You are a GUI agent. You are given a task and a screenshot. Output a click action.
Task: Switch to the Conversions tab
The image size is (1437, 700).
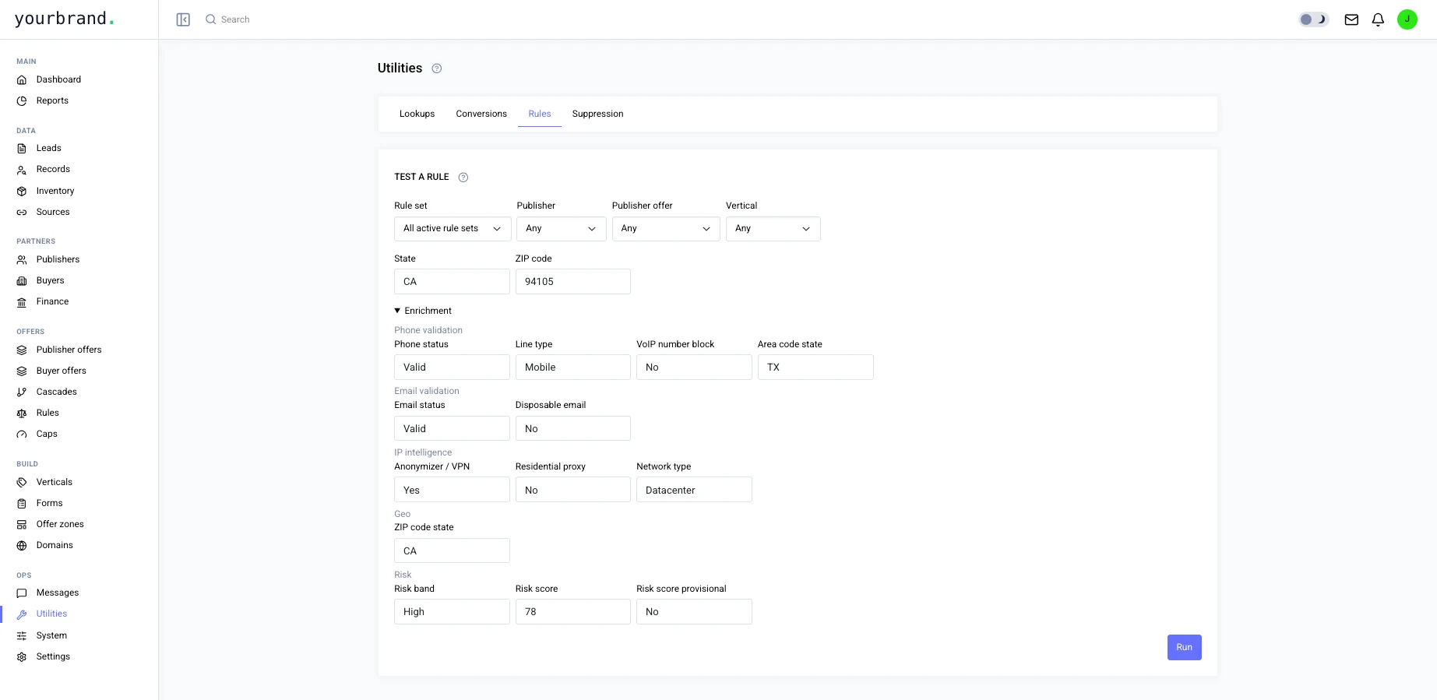[x=481, y=114]
